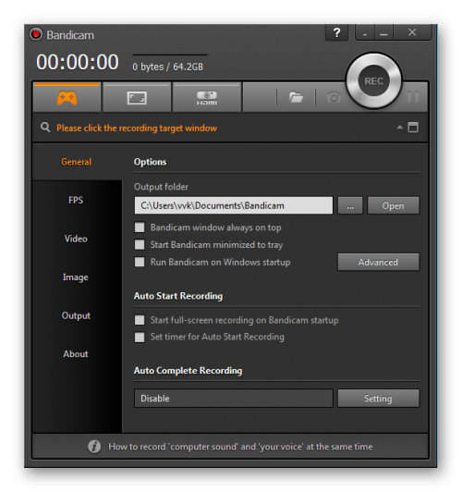Click the Disable auto complete status field

tap(234, 399)
